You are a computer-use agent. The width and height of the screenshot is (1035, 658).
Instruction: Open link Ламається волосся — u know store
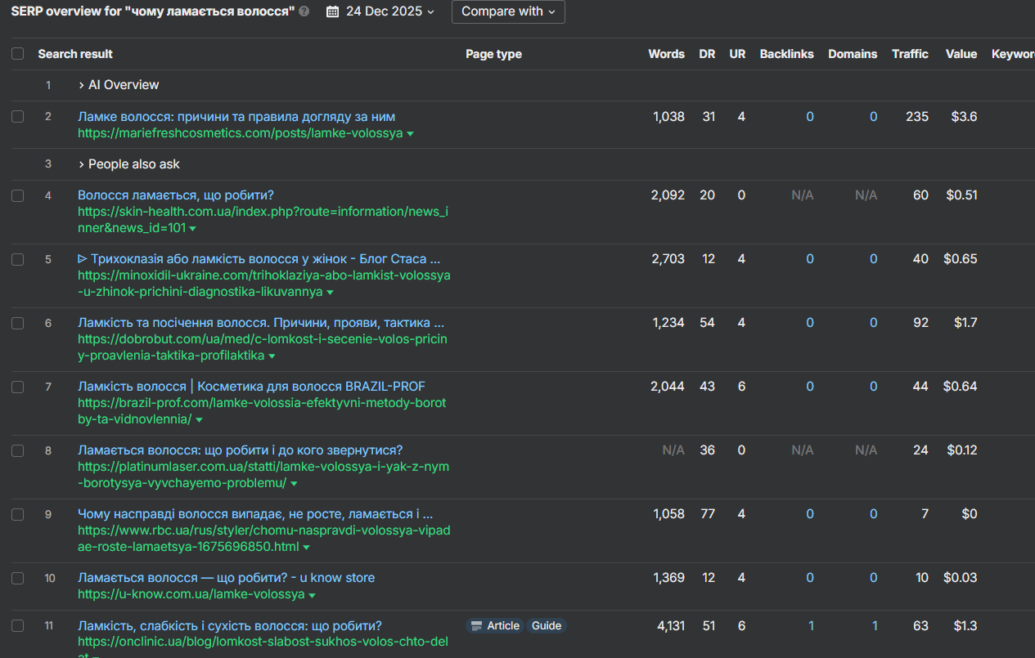227,578
